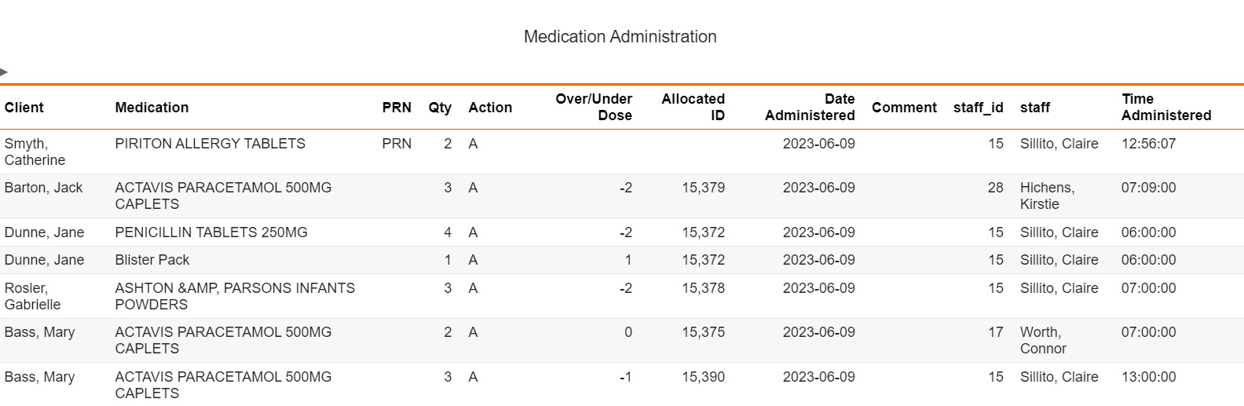The height and width of the screenshot is (406, 1244).
Task: Sort by Time Administered column header
Action: click(1166, 107)
